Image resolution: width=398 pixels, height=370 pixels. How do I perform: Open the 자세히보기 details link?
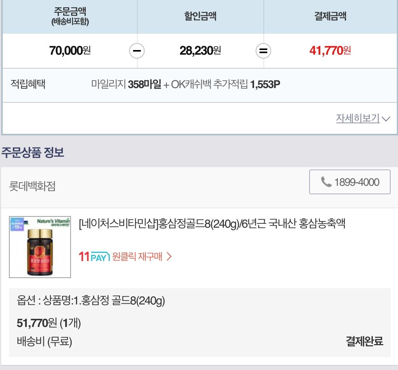tap(358, 118)
